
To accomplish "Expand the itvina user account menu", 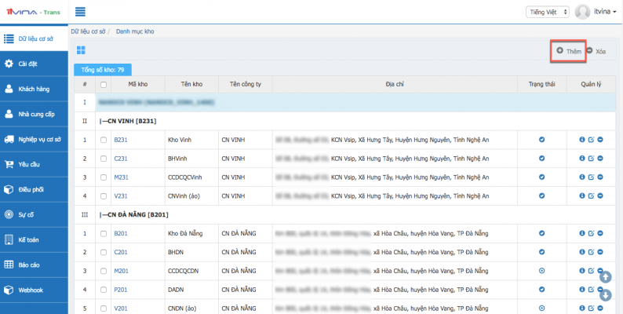I will pos(596,12).
